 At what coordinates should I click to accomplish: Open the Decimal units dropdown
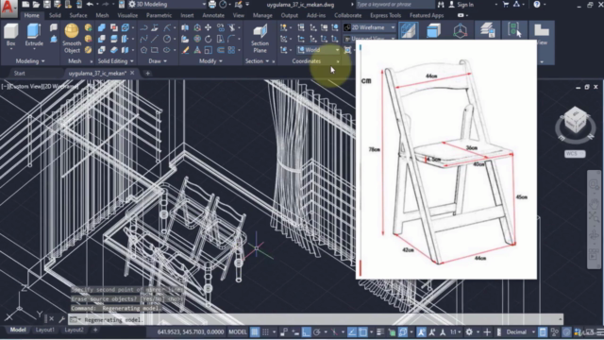(520, 331)
